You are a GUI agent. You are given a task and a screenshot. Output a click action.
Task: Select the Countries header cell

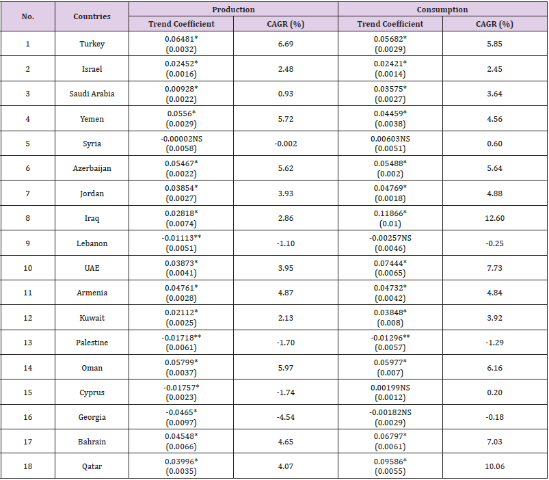tap(92, 16)
